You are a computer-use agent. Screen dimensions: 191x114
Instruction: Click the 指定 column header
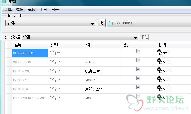tap(138, 45)
